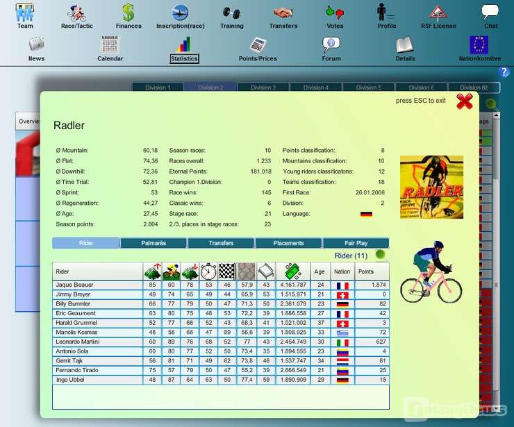Sort riders by mountain skill column icon
Screen dimensions: 514x427
point(152,271)
